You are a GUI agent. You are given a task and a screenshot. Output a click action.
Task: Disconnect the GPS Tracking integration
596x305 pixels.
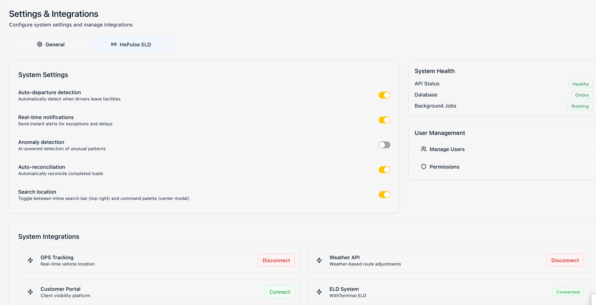pos(276,260)
